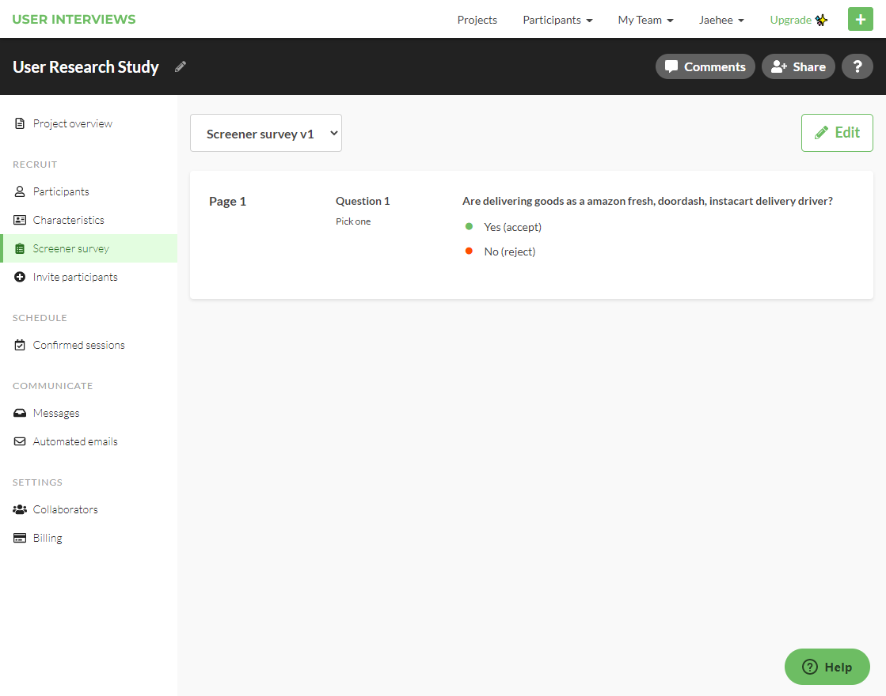The width and height of the screenshot is (886, 696).
Task: Open Messages in sidebar
Action: pyautogui.click(x=89, y=413)
